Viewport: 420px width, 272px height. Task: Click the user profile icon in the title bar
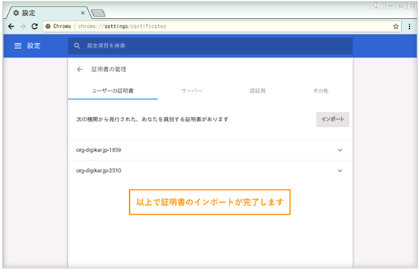pyautogui.click(x=377, y=6)
